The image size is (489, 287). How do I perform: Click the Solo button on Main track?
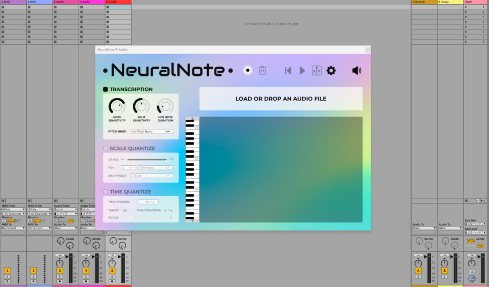471,272
